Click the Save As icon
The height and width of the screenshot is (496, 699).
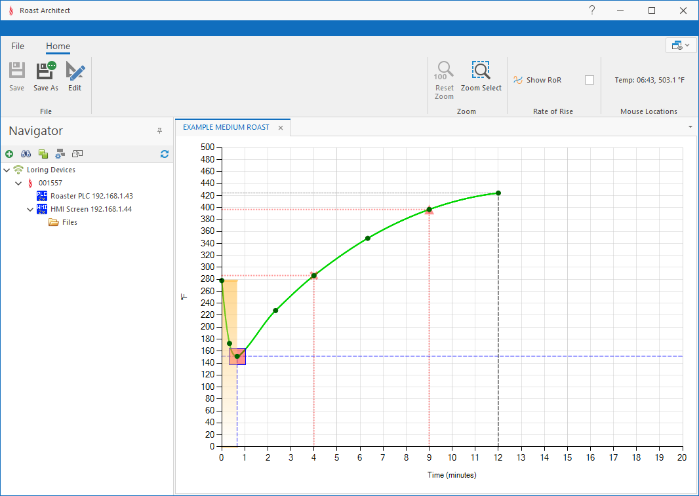[x=46, y=71]
